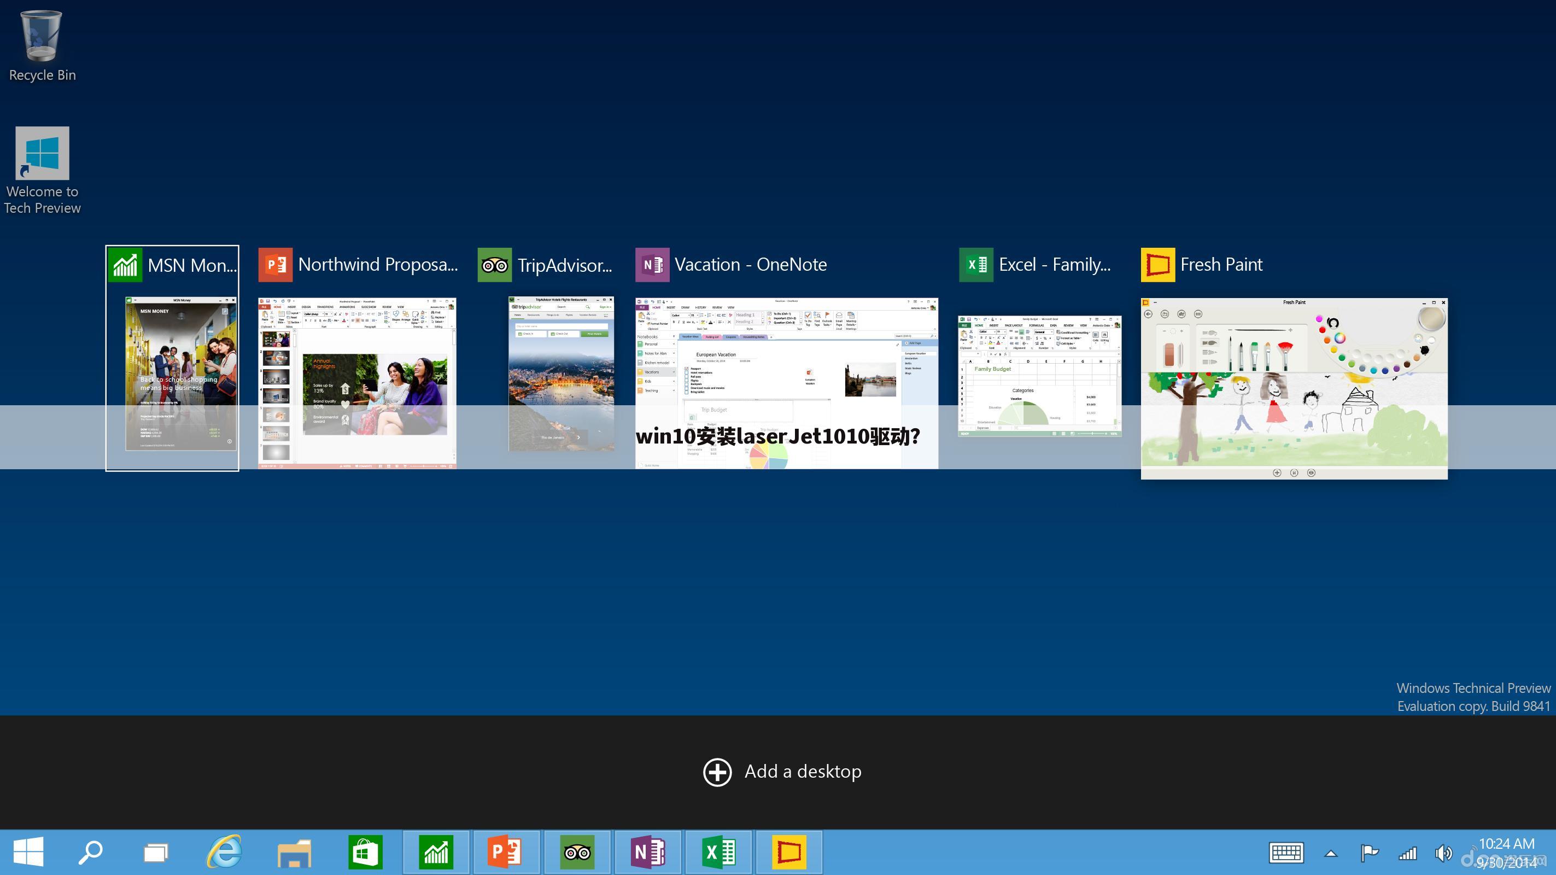Image resolution: width=1556 pixels, height=875 pixels.
Task: Launch Internet Explorer from the taskbar
Action: coord(225,852)
